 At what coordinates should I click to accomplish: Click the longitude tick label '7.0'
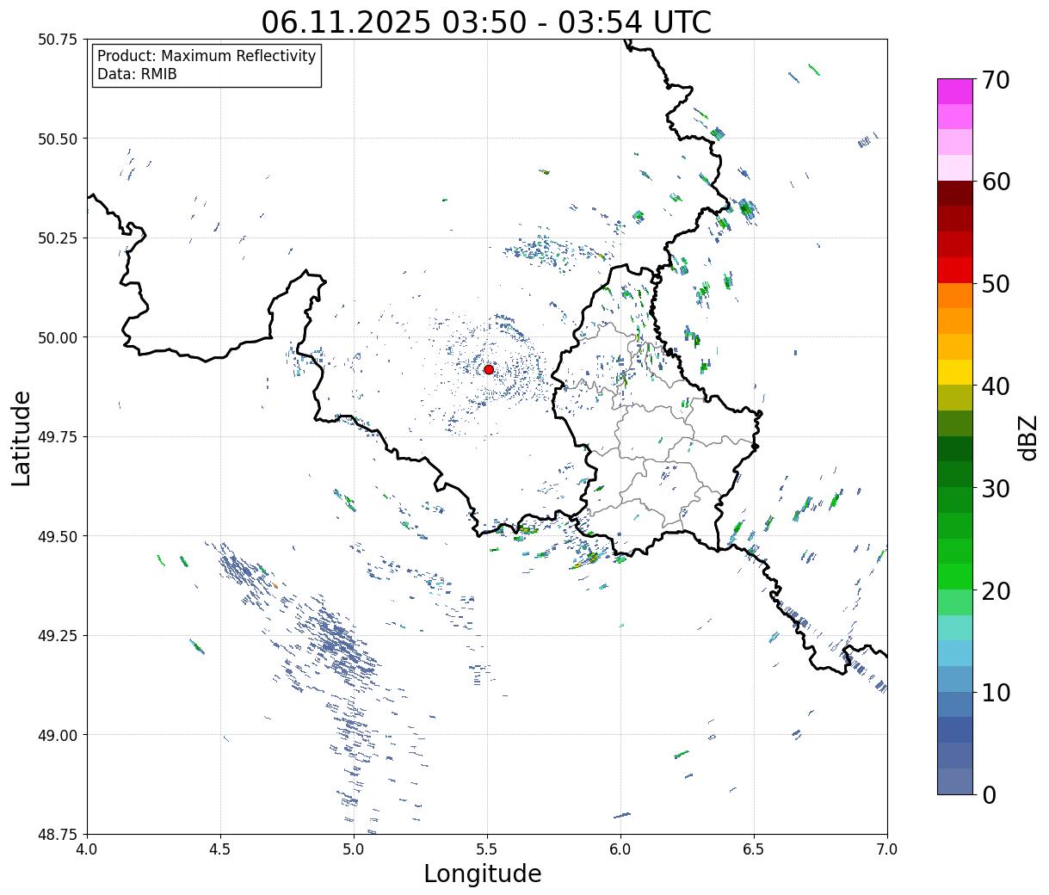[x=887, y=849]
